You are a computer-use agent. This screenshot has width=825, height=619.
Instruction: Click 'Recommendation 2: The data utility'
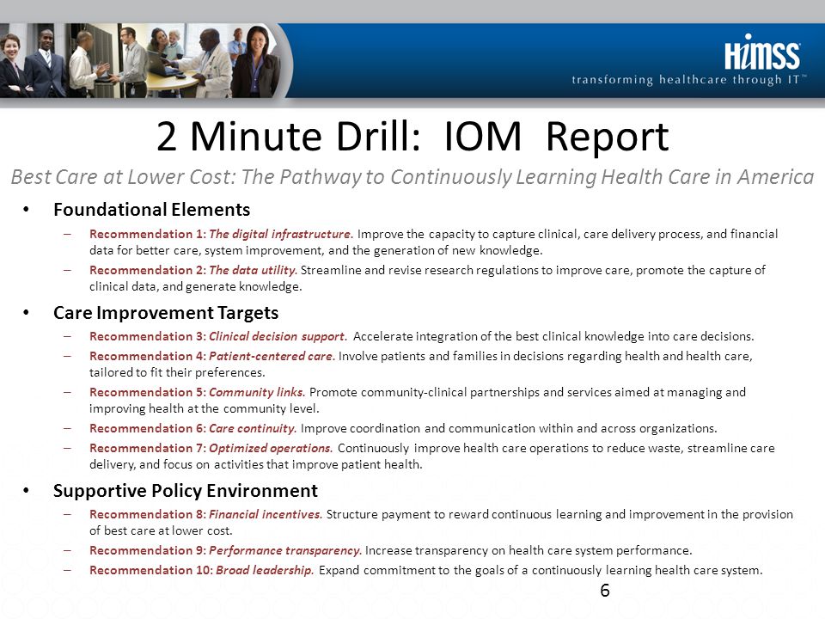pyautogui.click(x=193, y=270)
